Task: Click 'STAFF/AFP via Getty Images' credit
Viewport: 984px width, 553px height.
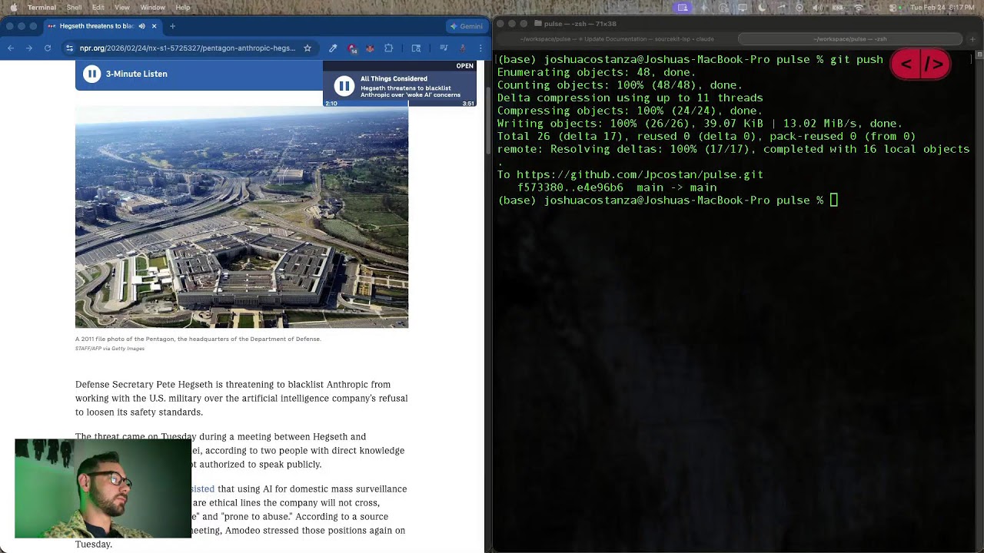Action: 110,349
